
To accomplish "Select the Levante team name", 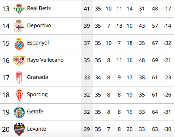I will coord(37,129).
